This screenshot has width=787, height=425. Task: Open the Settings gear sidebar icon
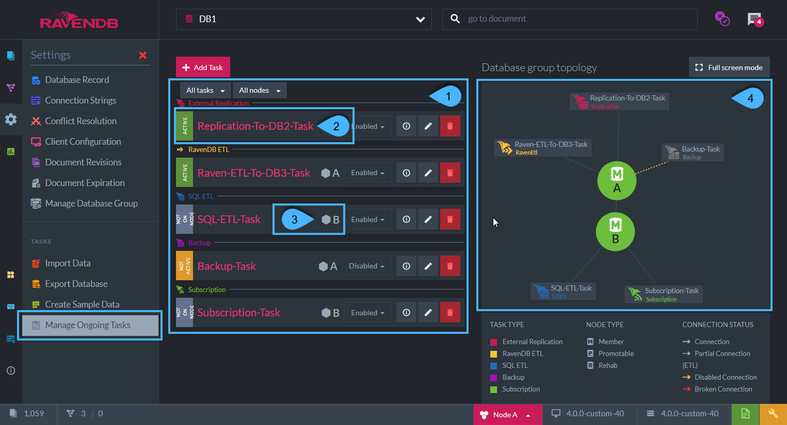pos(11,120)
